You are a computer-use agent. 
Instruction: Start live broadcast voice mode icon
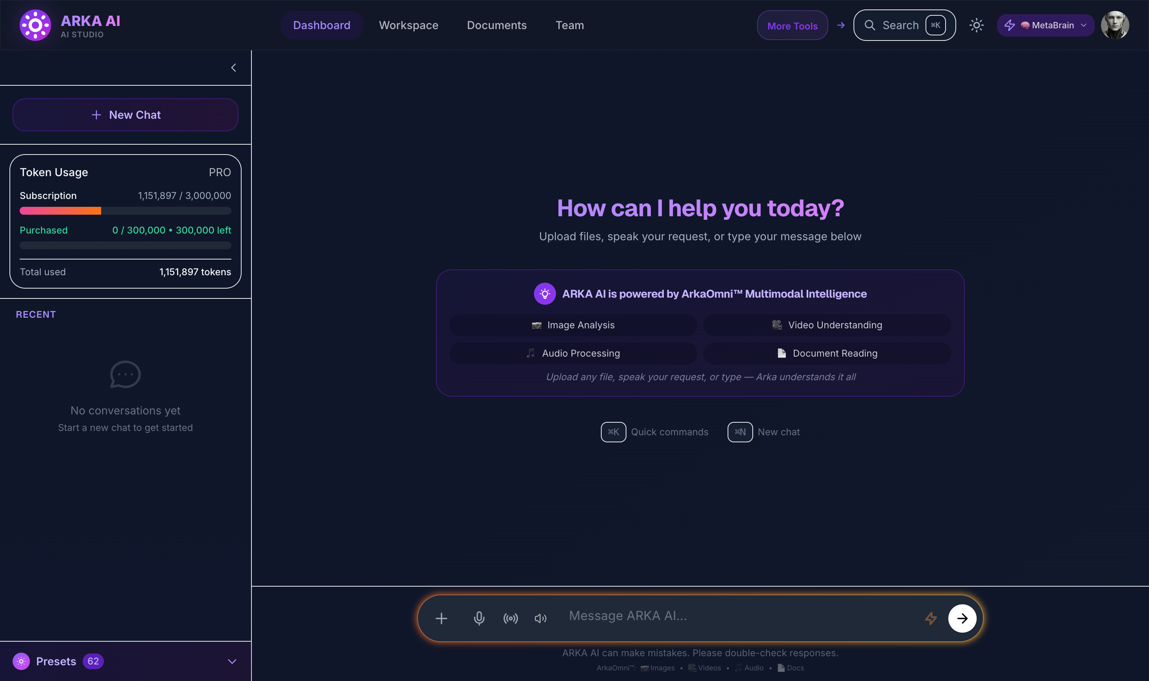pyautogui.click(x=510, y=618)
